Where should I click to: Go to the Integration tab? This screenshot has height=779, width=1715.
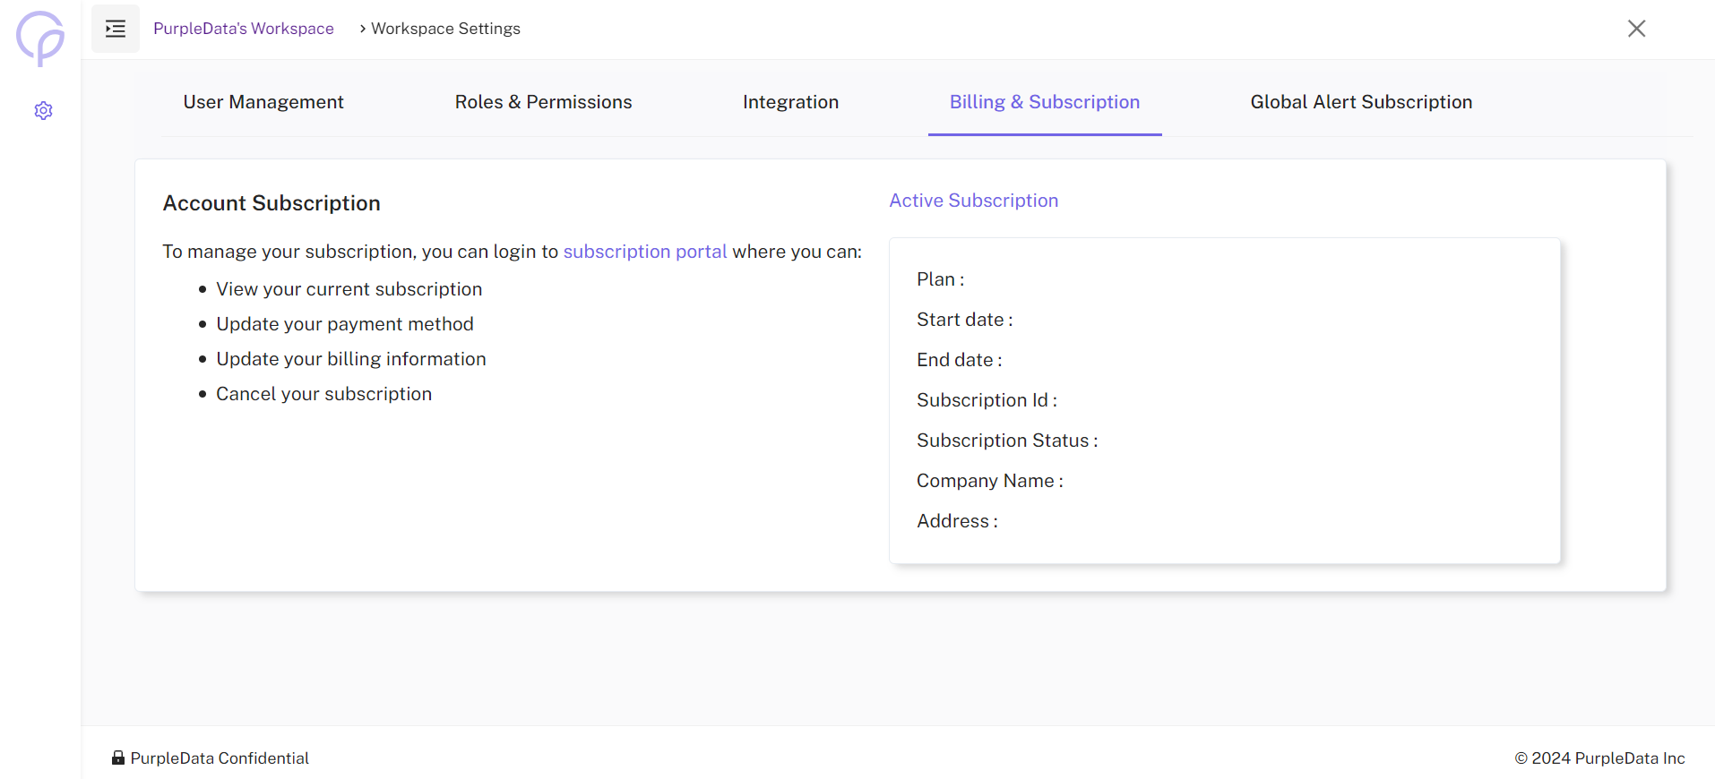click(x=790, y=102)
